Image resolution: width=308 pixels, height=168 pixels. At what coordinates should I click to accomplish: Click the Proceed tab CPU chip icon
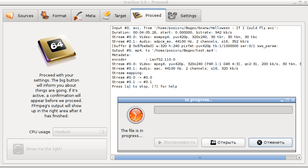(137, 15)
